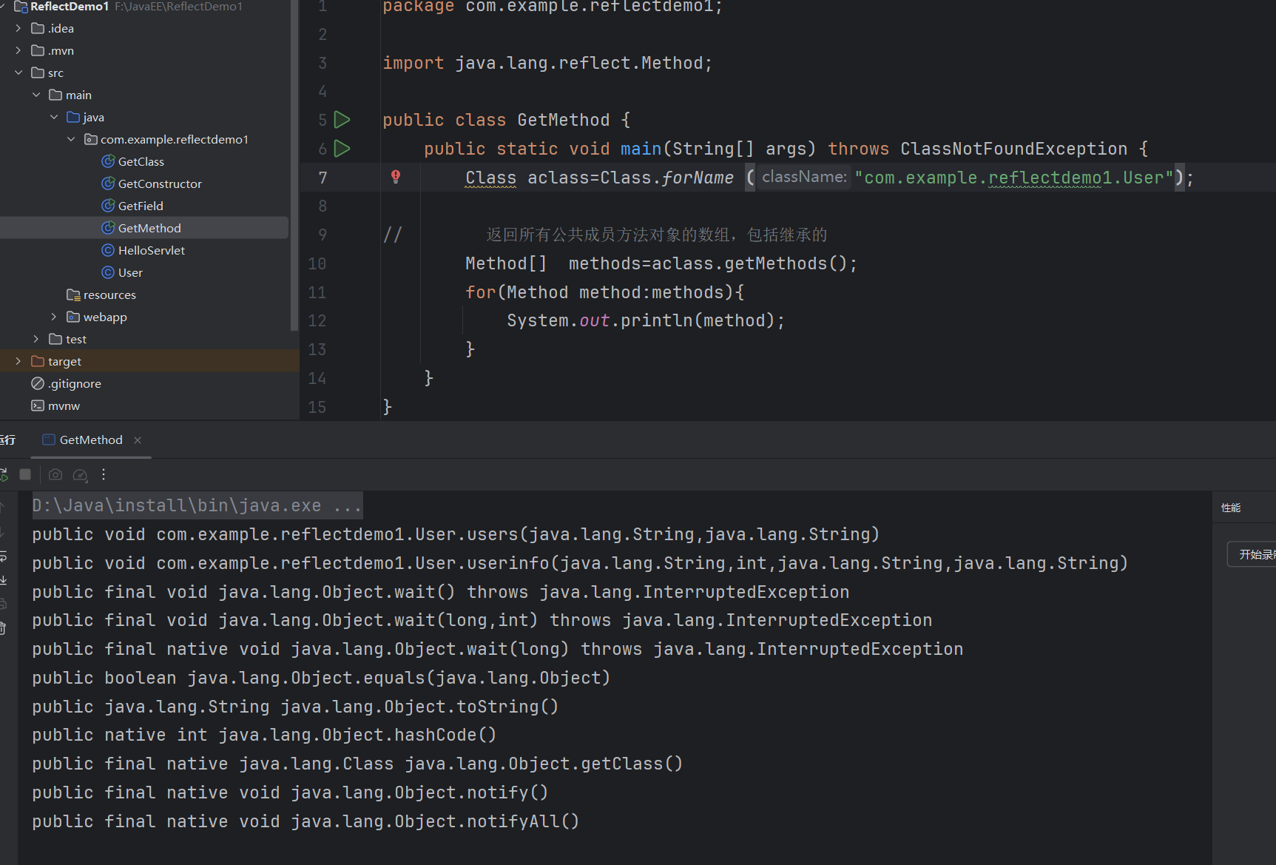Toggle soft-wrap in the console output
Viewport: 1276px width, 865px height.
pos(3,556)
